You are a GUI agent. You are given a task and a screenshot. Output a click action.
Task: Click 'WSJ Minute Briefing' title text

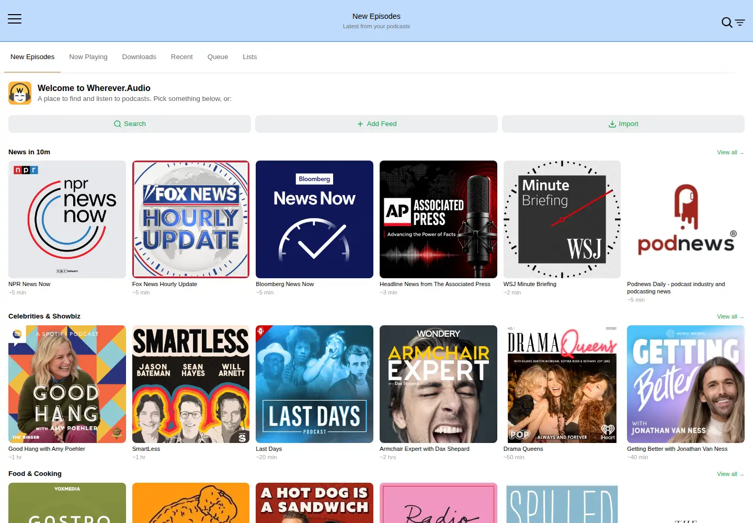pos(530,284)
